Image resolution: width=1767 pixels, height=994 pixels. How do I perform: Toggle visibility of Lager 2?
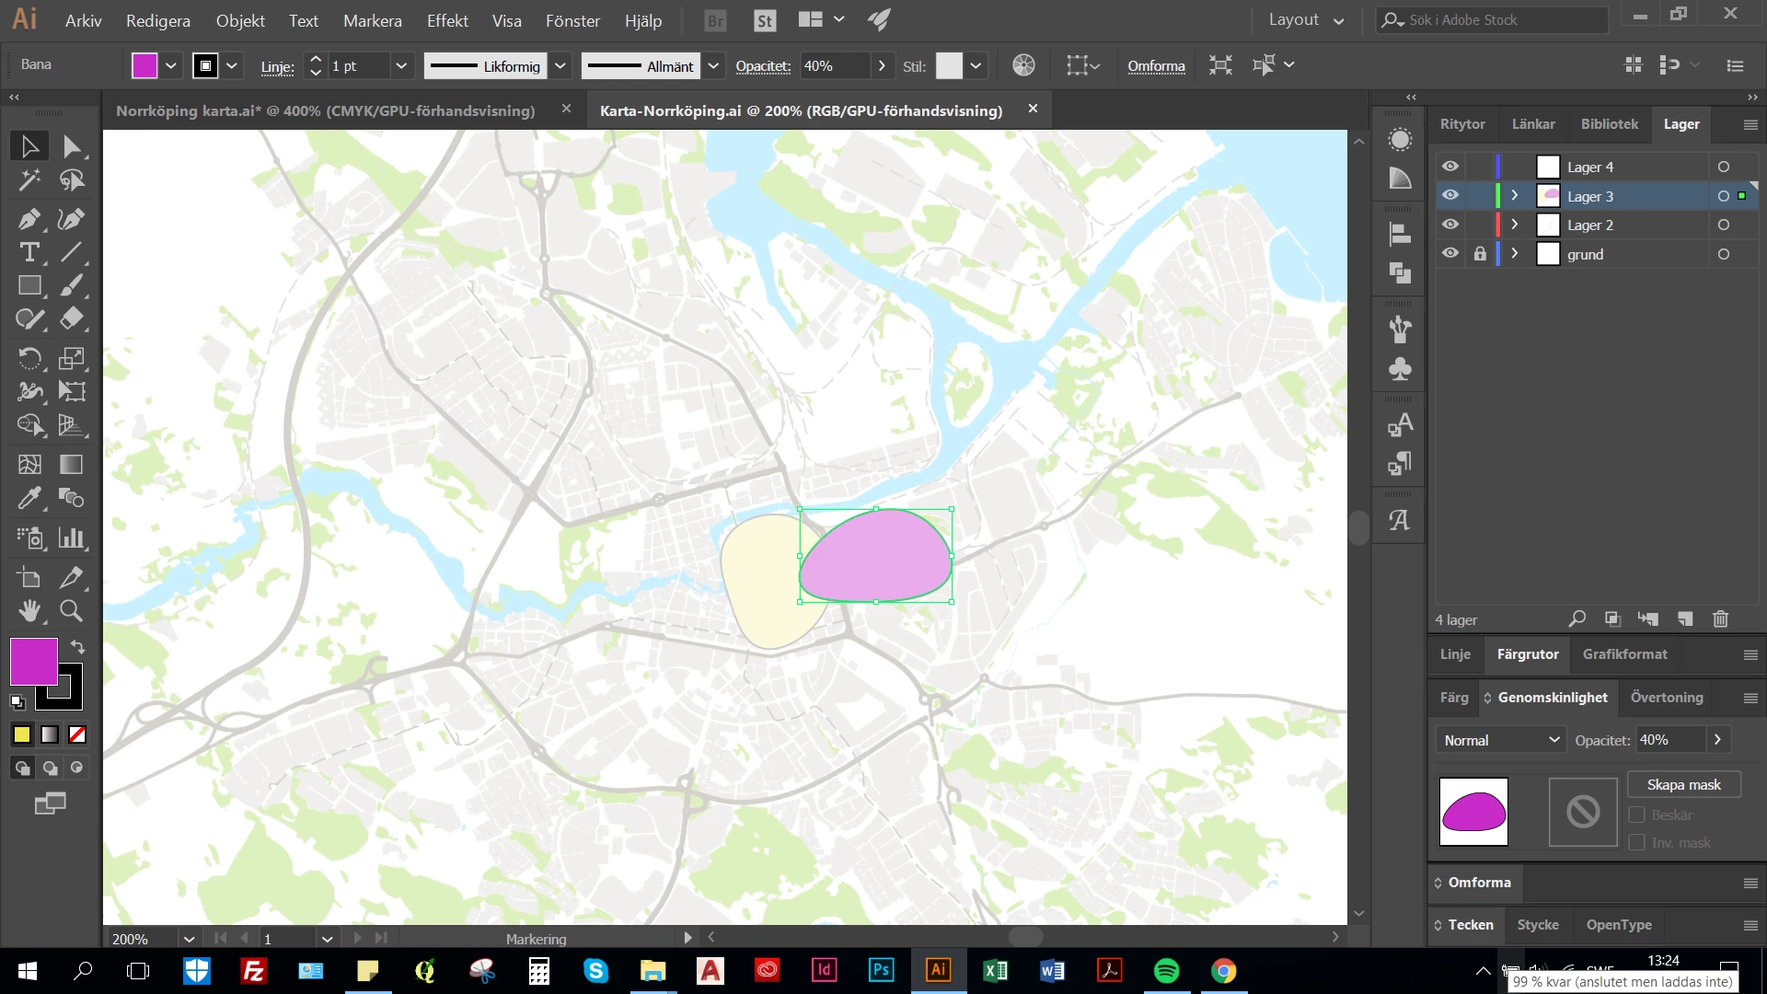(1450, 225)
